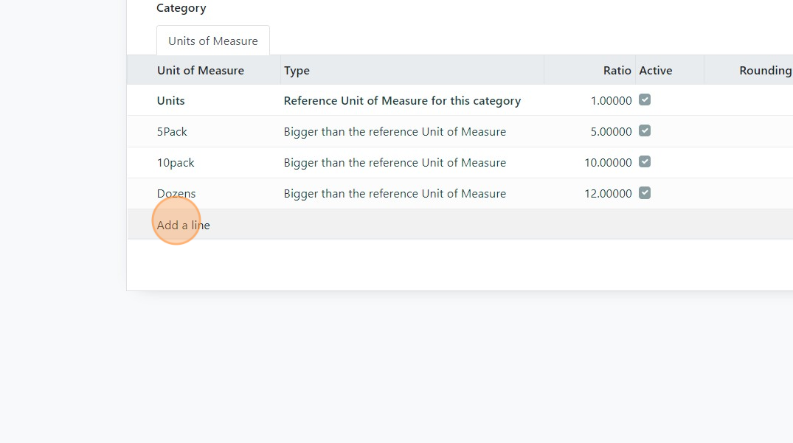Click the Active column header

655,71
